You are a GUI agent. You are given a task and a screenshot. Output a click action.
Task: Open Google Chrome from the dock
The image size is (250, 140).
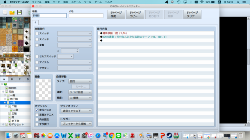click(x=112, y=136)
